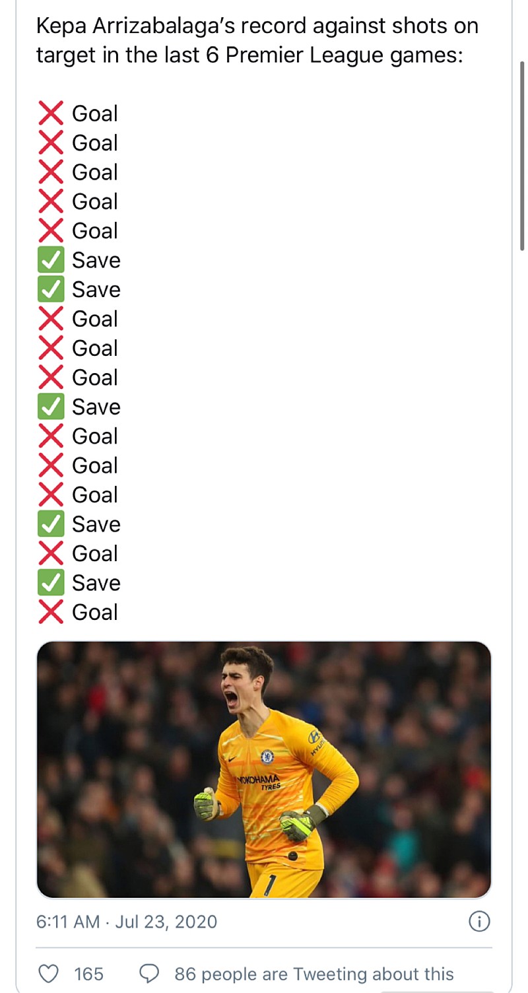Like the tweet with the heart icon
The width and height of the screenshot is (528, 993).
pyautogui.click(x=48, y=973)
